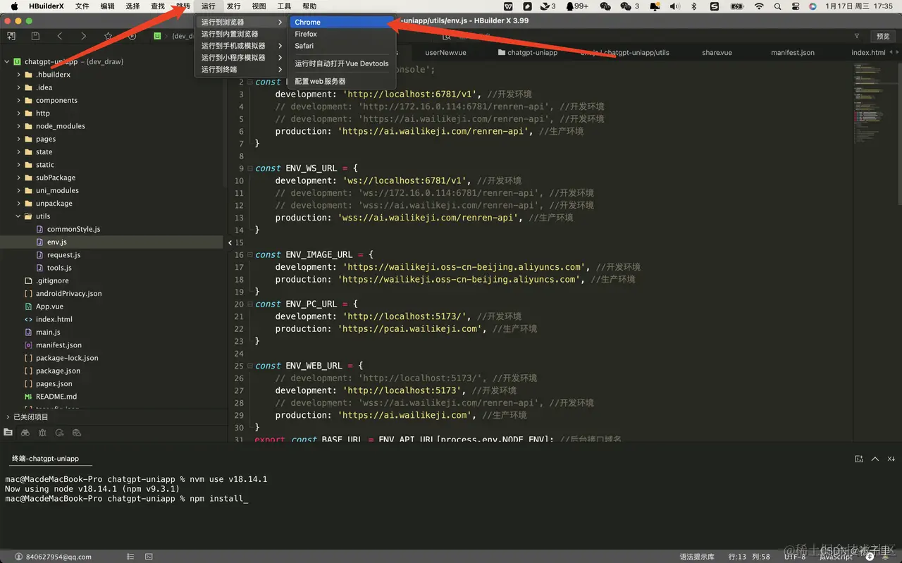The width and height of the screenshot is (902, 563).
Task: Click the new file toolbar icon
Action: coord(11,36)
